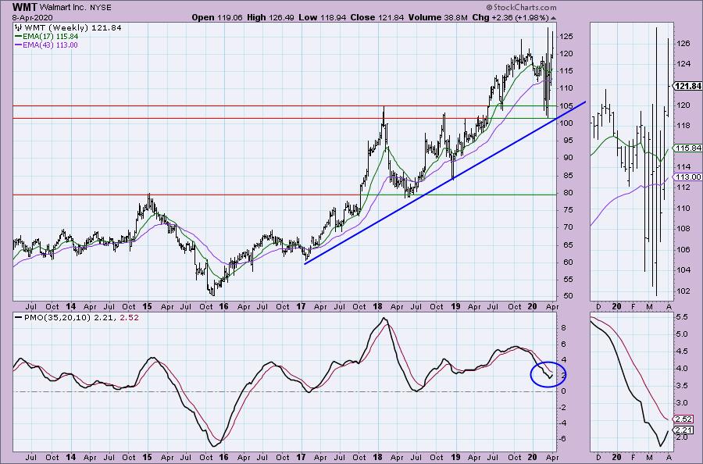Click the green EMA(17) line swatch in legend
The height and width of the screenshot is (464, 703).
tap(19, 36)
